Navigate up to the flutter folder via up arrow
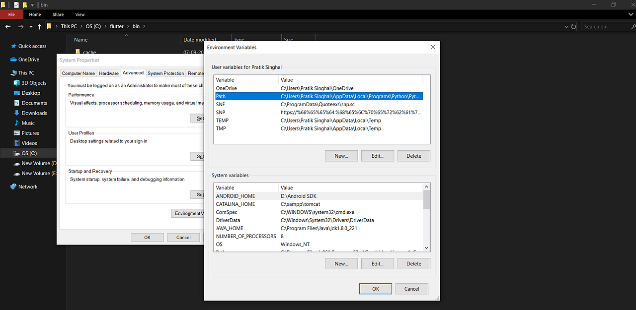636x310 pixels. pyautogui.click(x=39, y=26)
